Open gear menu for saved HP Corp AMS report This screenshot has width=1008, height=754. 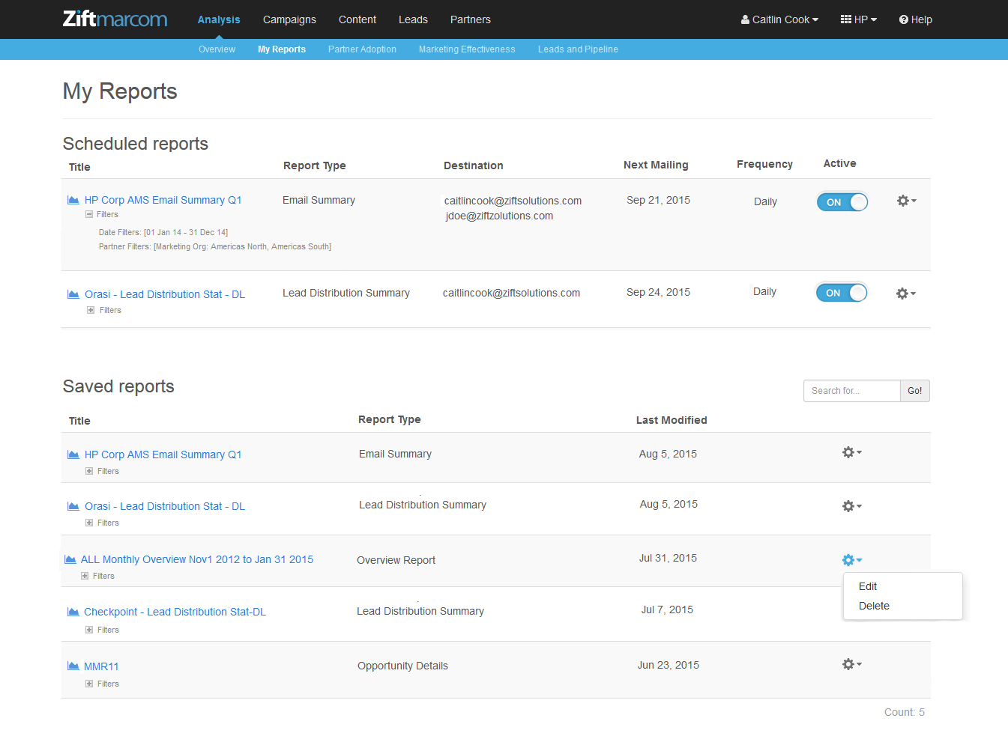851,452
